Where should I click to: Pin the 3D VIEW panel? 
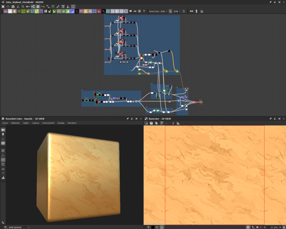pos(127,119)
